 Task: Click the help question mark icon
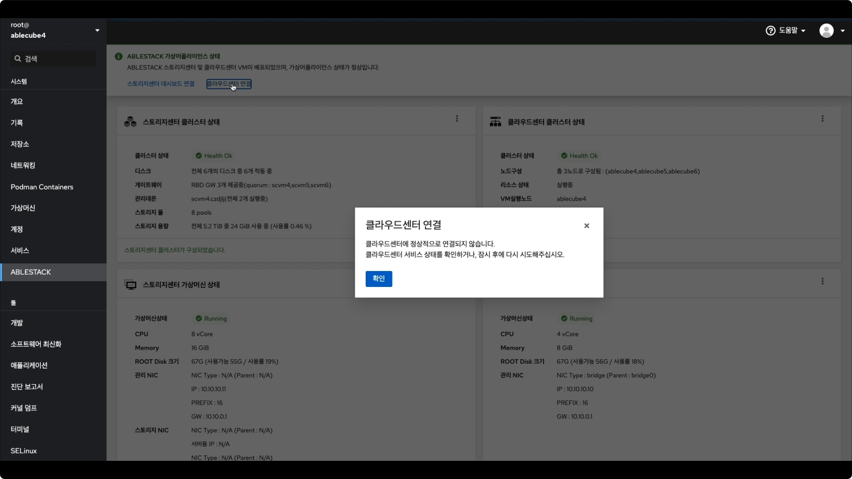pos(770,30)
